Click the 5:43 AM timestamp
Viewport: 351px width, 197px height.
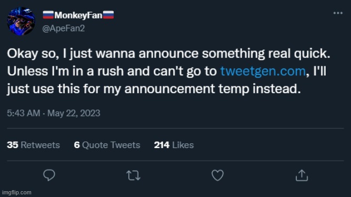coord(24,113)
